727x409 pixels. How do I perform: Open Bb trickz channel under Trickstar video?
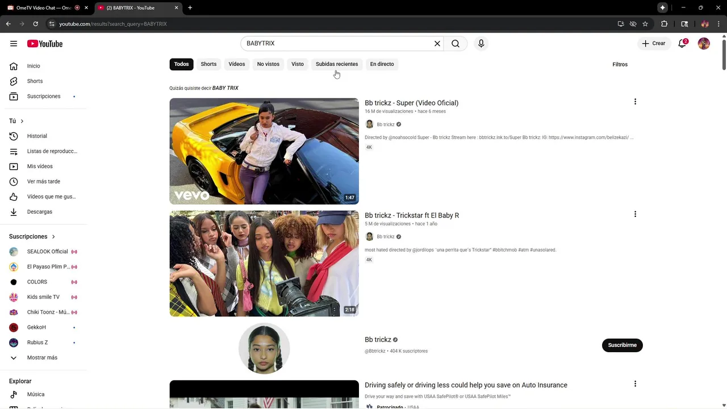(x=386, y=237)
